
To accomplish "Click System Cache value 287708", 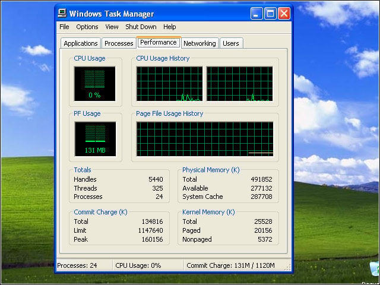I will 261,197.
